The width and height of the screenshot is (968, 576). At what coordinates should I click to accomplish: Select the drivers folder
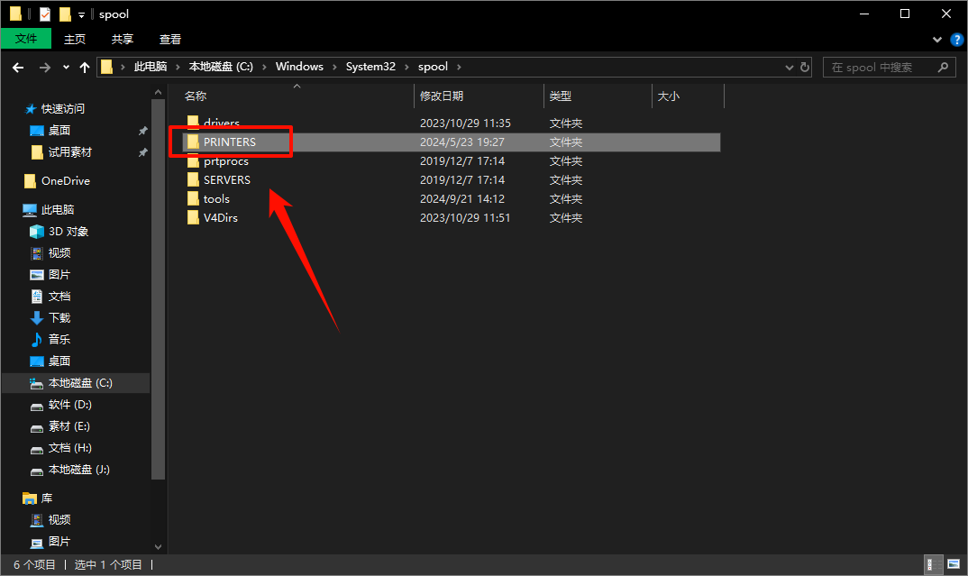(x=222, y=123)
